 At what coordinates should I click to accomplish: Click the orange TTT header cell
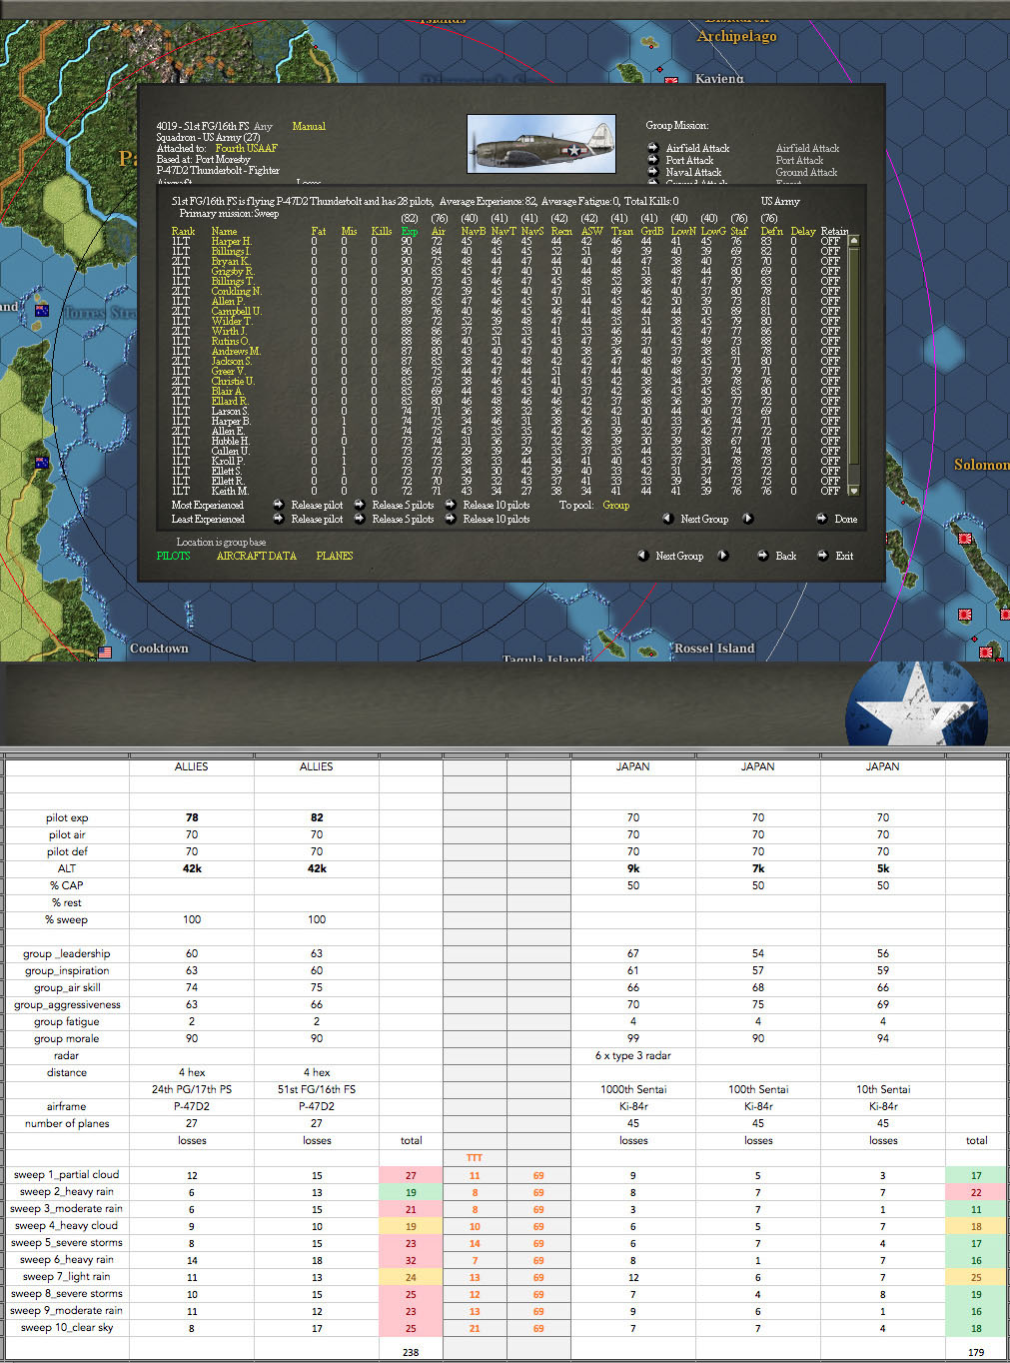click(x=475, y=1158)
